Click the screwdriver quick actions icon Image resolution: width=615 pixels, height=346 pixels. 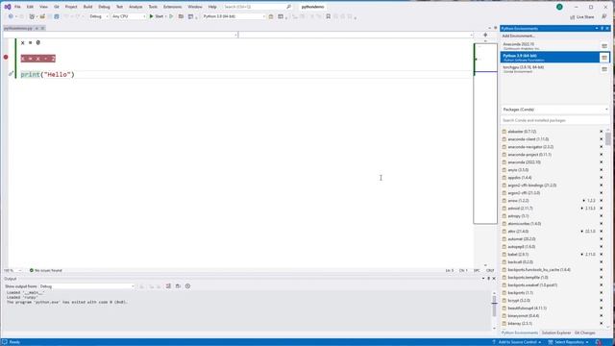(11, 73)
